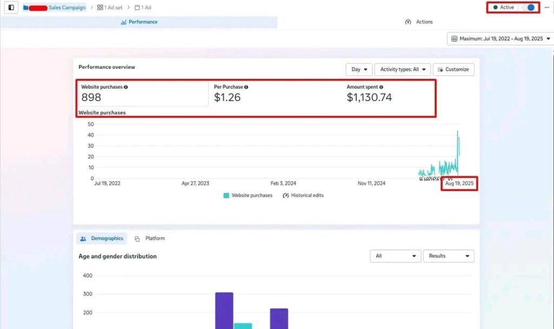Open the three-dot more options menu
554x329 pixels.
tap(546, 8)
